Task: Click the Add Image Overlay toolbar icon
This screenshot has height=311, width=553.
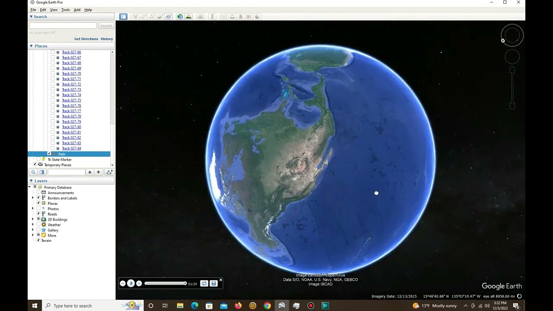Action: (x=160, y=16)
